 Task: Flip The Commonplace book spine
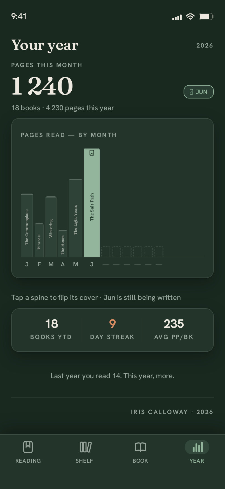coord(27,225)
